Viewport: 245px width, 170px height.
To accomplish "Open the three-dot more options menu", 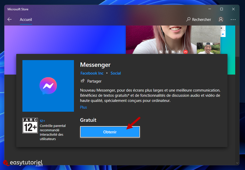I will click(233, 20).
